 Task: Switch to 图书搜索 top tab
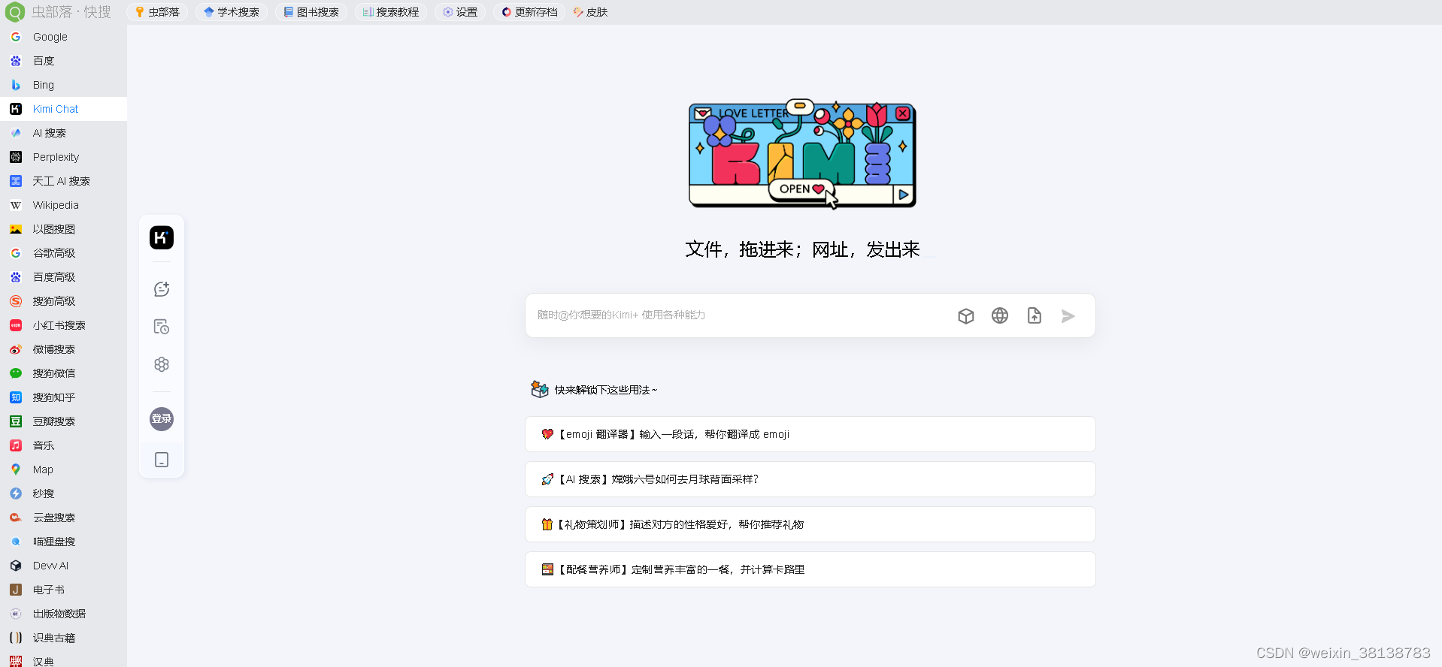click(311, 12)
